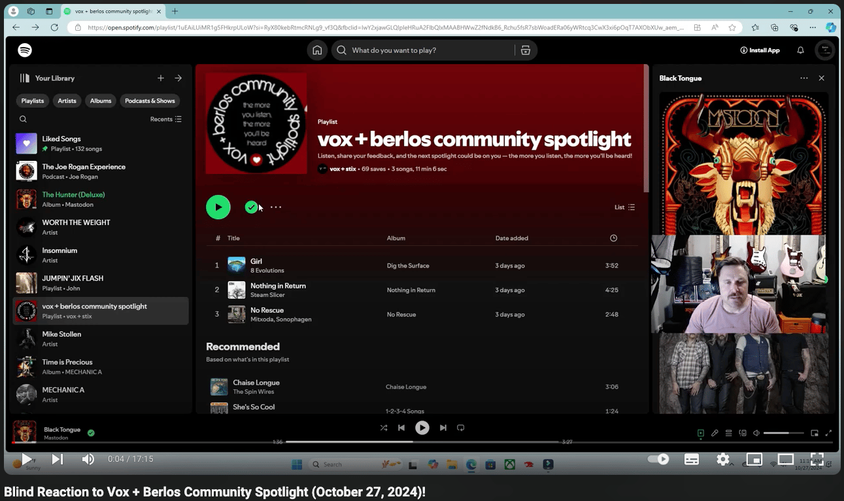Click the playlist cover art thumbnail

[256, 124]
